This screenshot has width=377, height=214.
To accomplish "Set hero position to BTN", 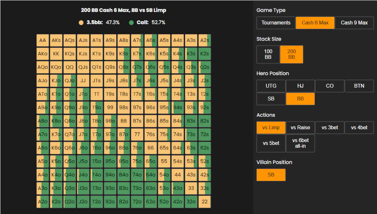I will (x=359, y=86).
